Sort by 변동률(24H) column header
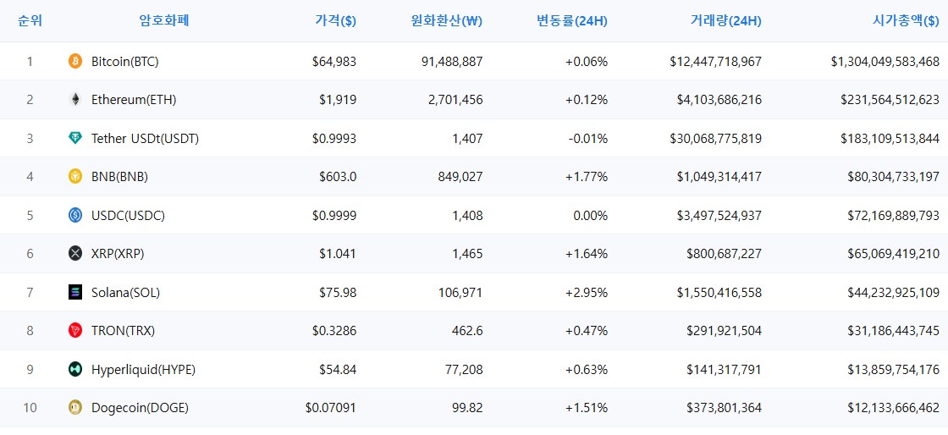The image size is (948, 435). [x=572, y=21]
